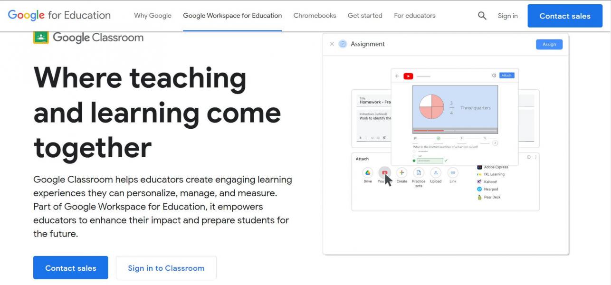
Task: Select the numerator answer radio button
Action: [x=414, y=161]
